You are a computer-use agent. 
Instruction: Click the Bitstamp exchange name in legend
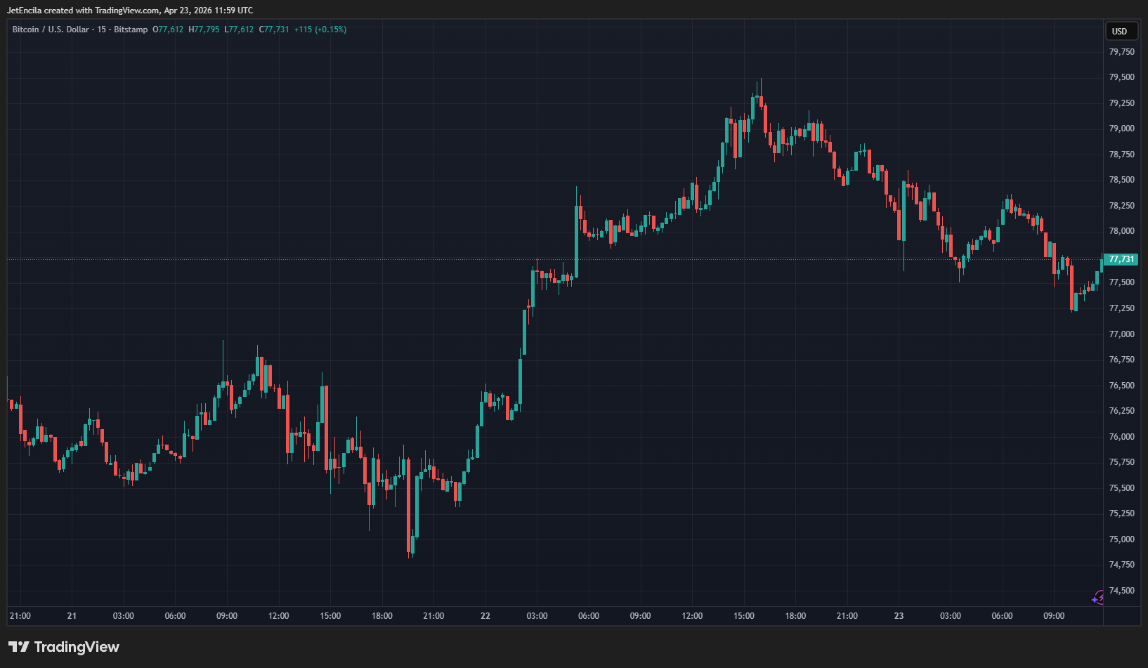(131, 30)
